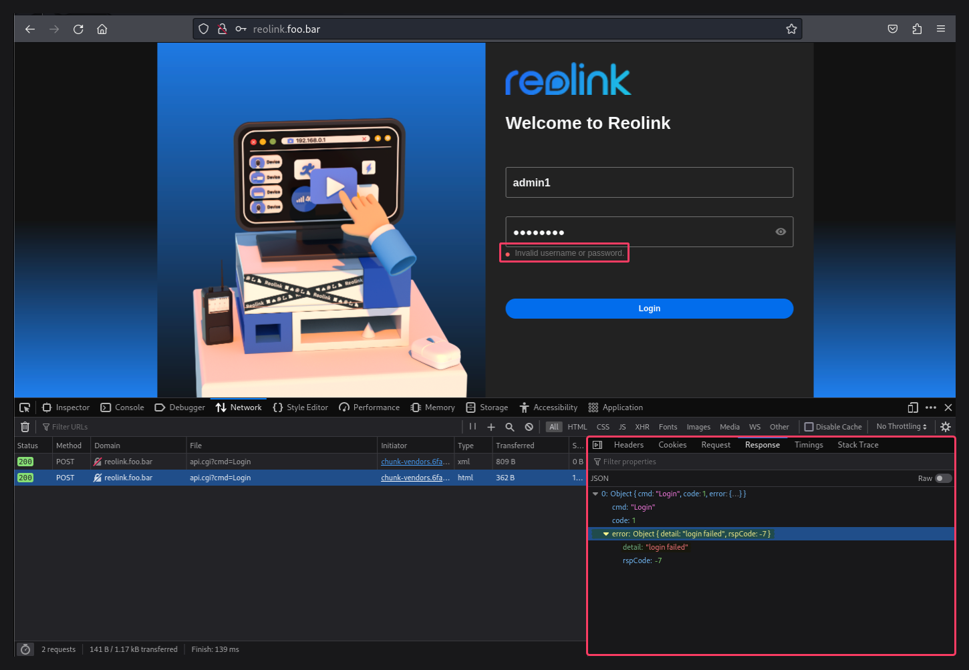Open chunk-vendors initiator link in html row
The height and width of the screenshot is (670, 969).
coord(415,478)
